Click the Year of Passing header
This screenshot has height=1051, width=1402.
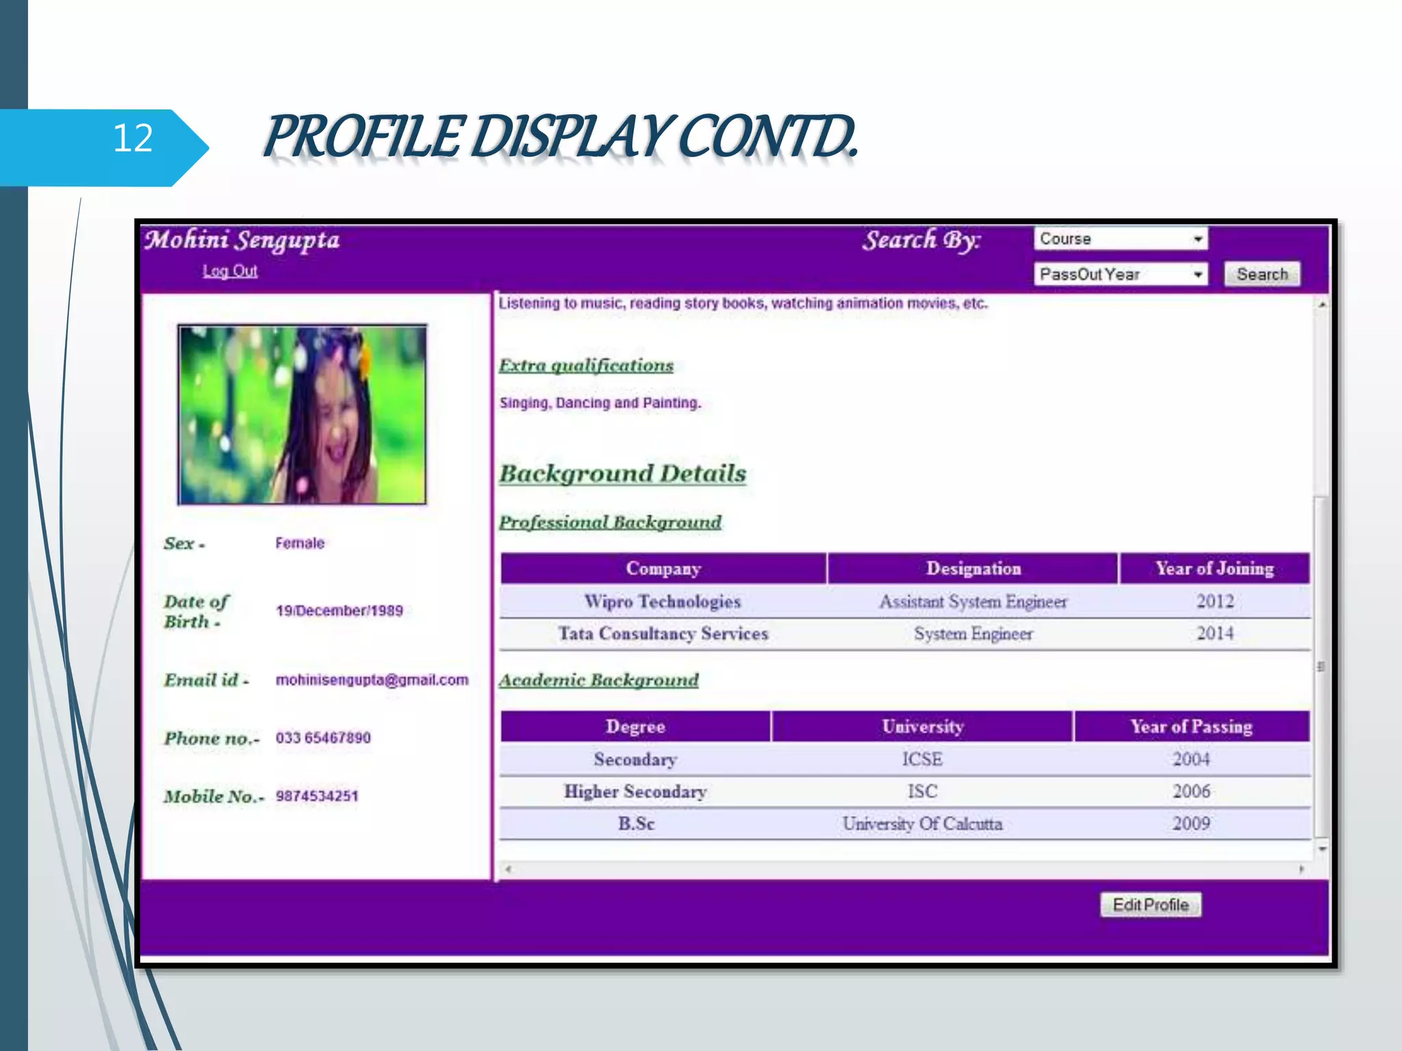coord(1191,727)
